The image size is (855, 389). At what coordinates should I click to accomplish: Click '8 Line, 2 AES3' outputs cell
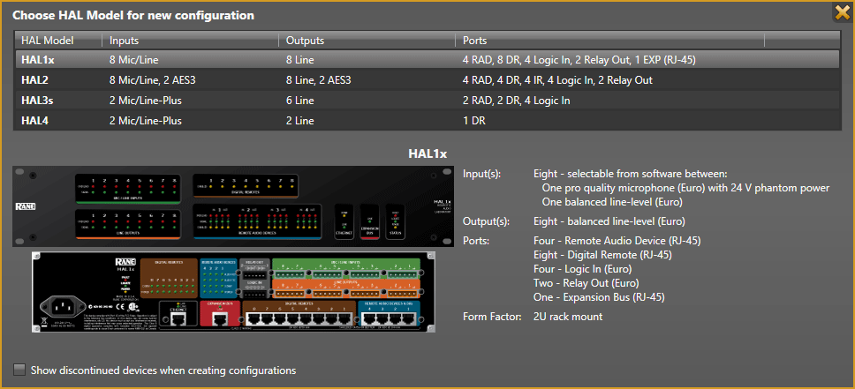click(319, 80)
